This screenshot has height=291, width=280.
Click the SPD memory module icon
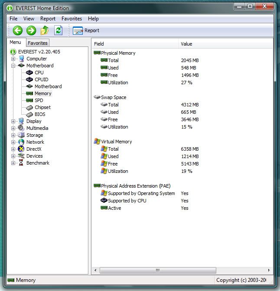pyautogui.click(x=29, y=100)
